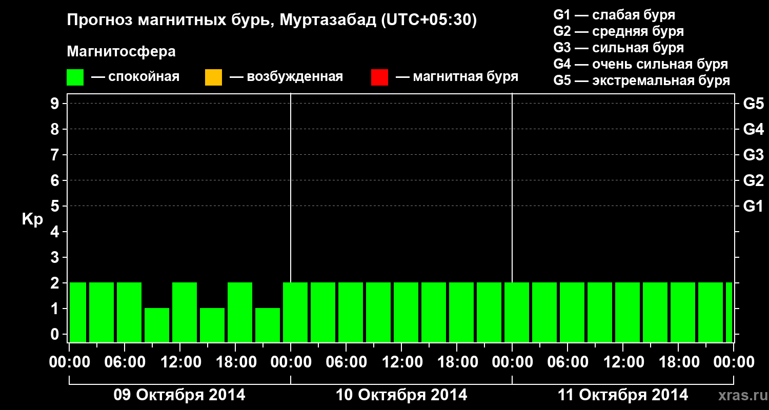Click 'G4 — очень сильная буря' legend line
The width and height of the screenshot is (769, 410).
coord(641,64)
